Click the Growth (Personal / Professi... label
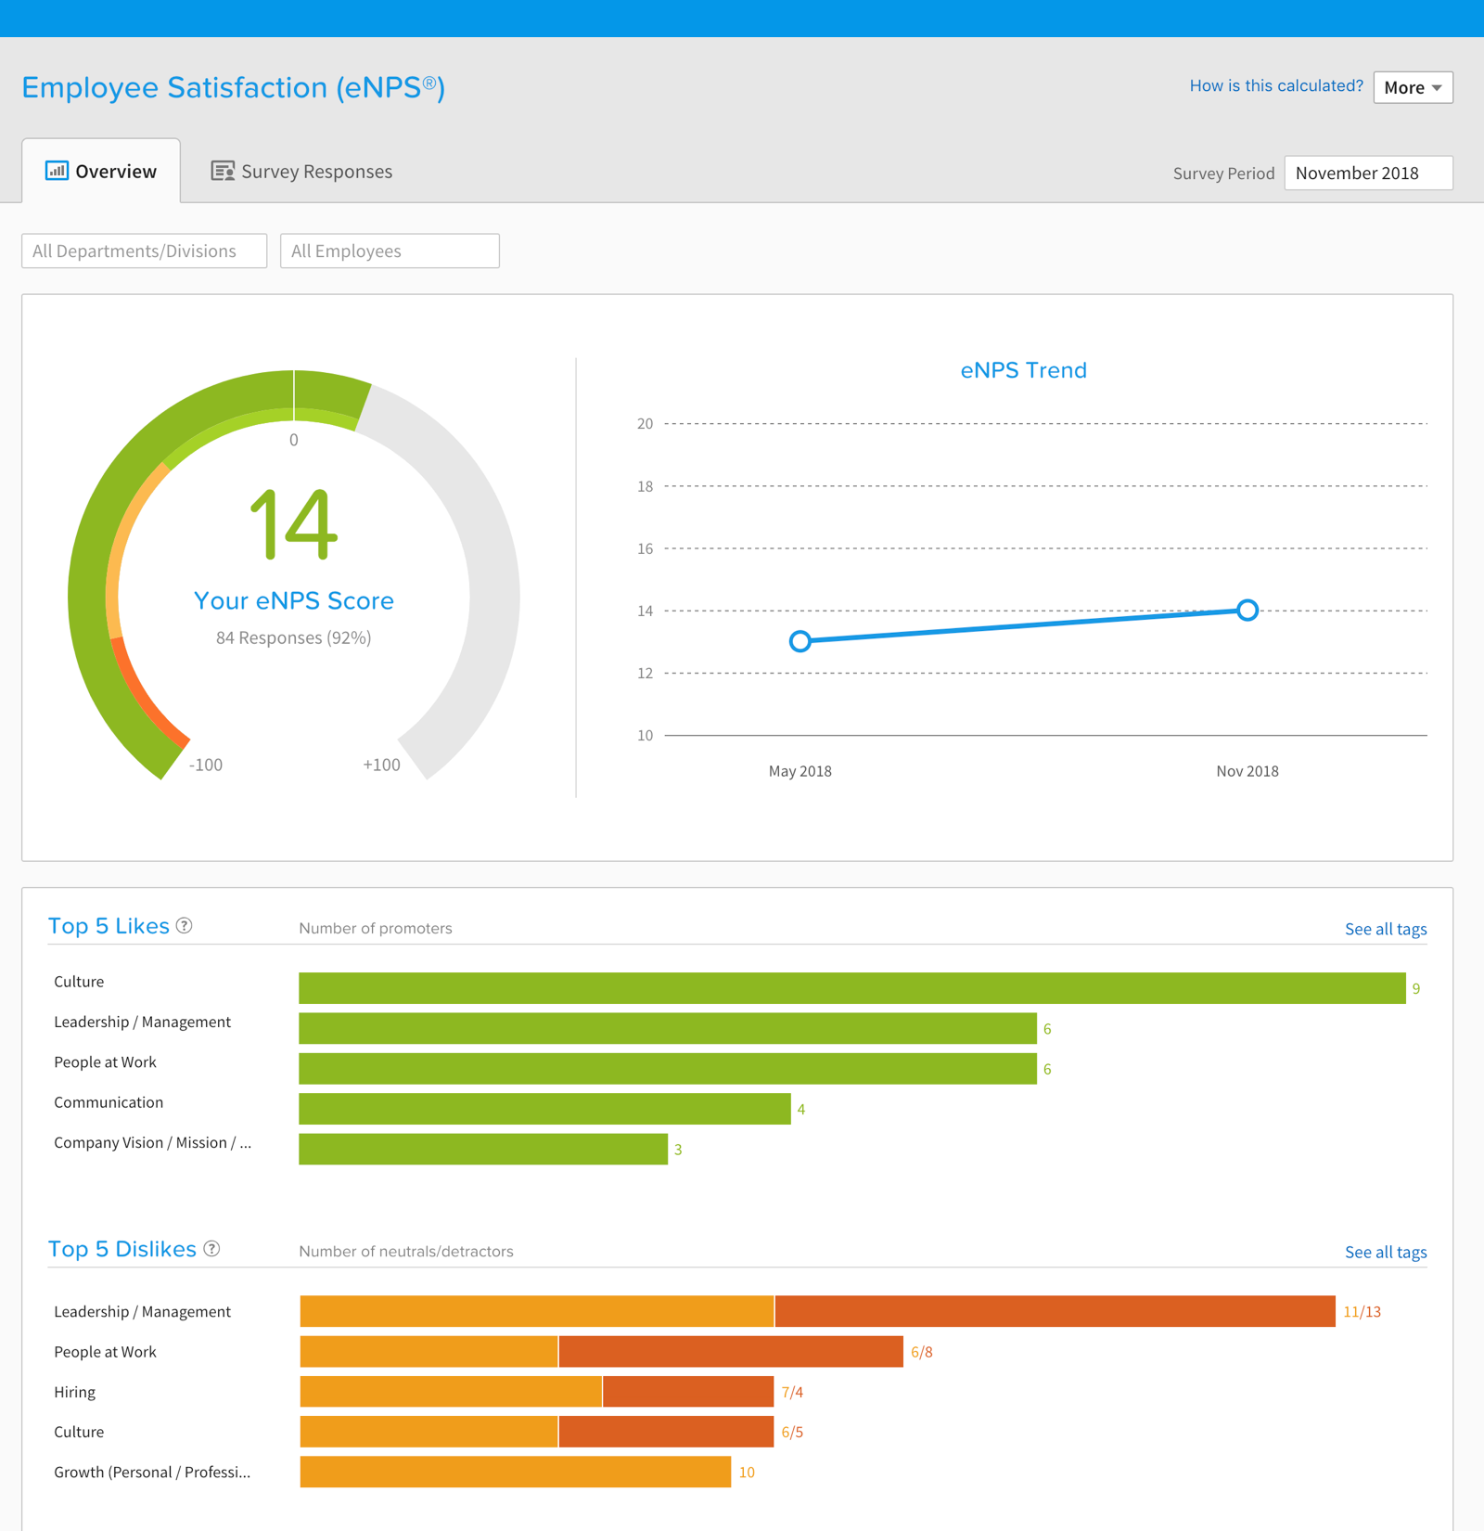The width and height of the screenshot is (1484, 1531). pos(152,1473)
